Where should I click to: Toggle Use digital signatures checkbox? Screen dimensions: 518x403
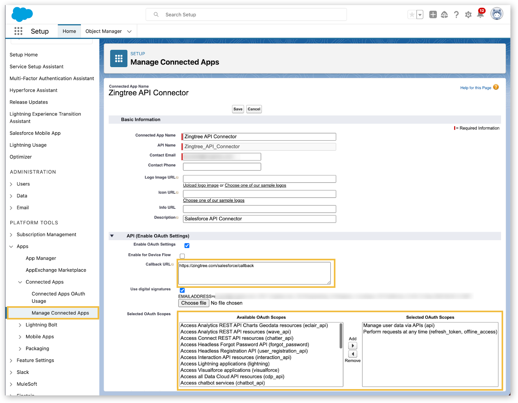182,290
